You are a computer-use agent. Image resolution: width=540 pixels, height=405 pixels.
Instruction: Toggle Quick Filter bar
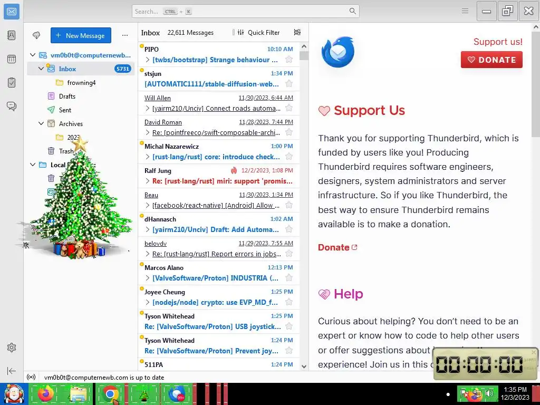pyautogui.click(x=258, y=32)
